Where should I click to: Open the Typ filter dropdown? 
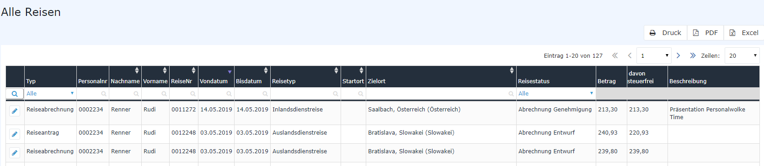50,94
